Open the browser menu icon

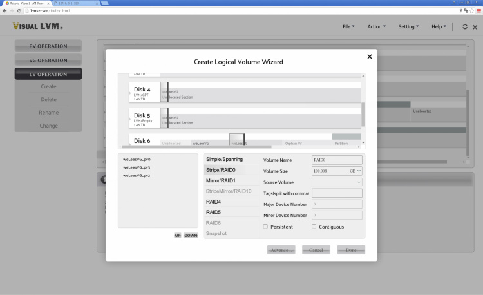[478, 11]
